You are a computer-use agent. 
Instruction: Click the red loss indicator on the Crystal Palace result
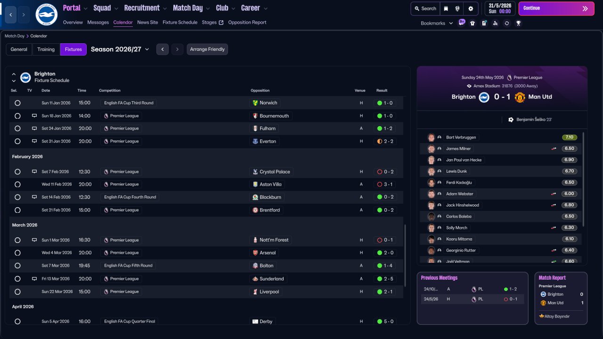[379, 172]
